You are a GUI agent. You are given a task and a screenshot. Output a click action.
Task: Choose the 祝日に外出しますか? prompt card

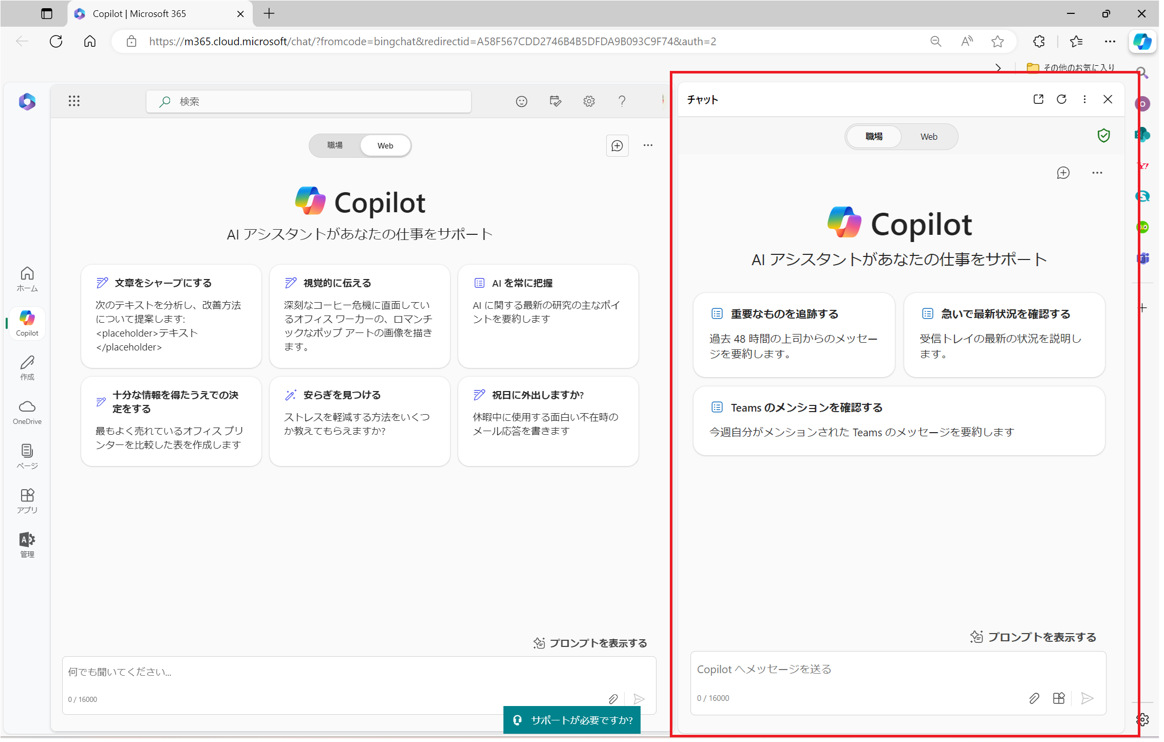[548, 422]
